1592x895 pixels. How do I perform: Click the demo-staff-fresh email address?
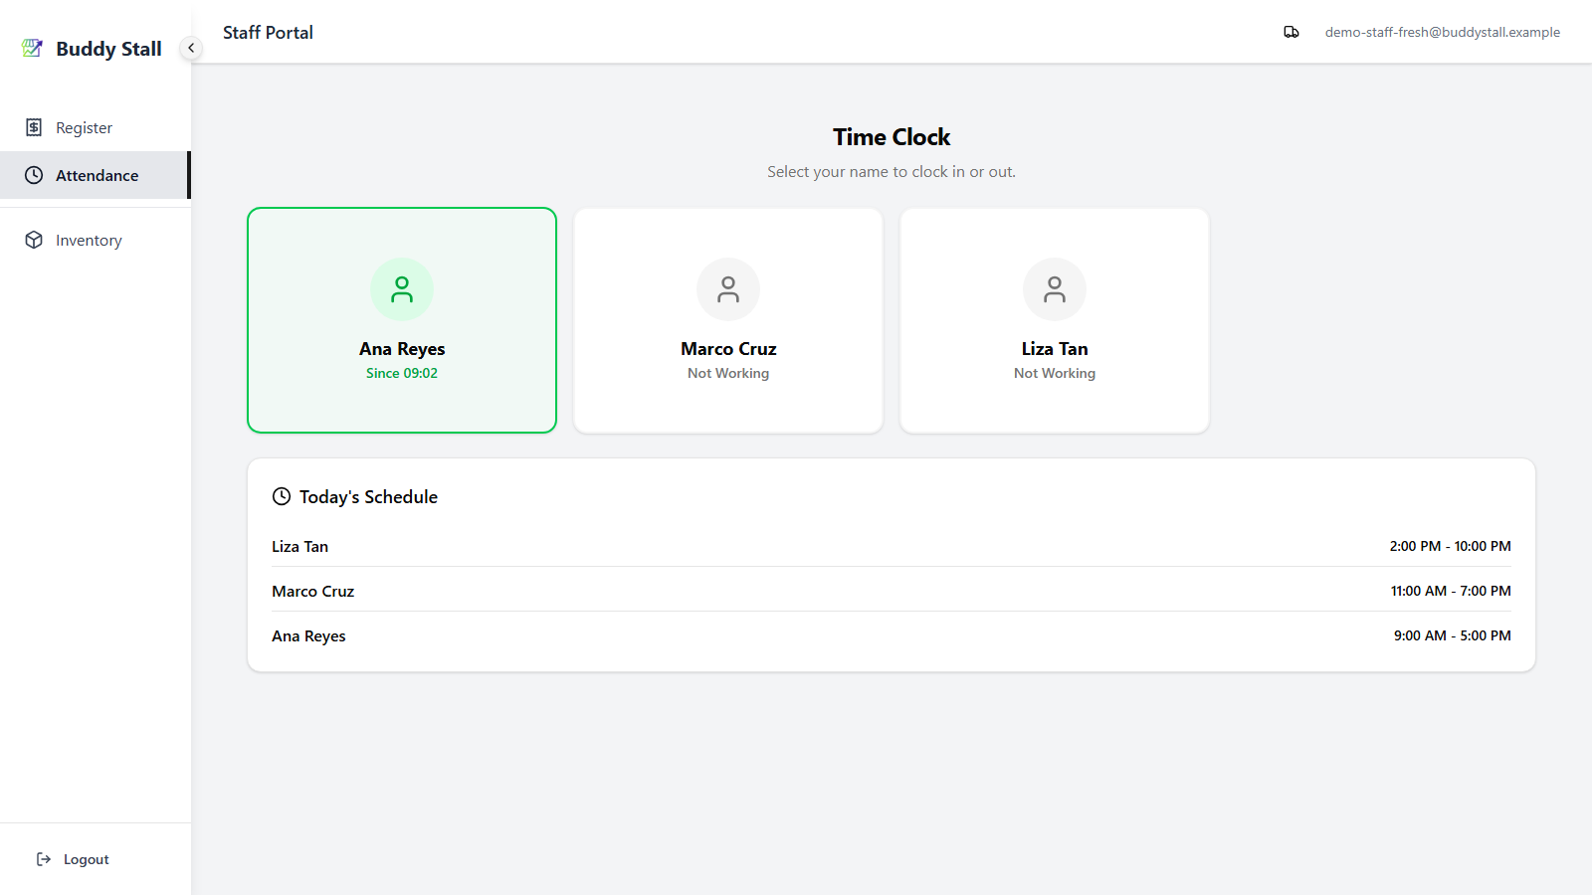(x=1442, y=32)
